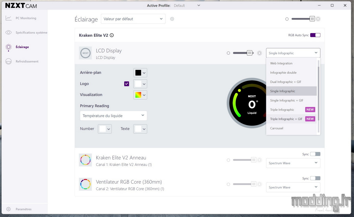Image resolution: width=354 pixels, height=217 pixels.
Task: Open Paramètres settings page
Action: coord(24,209)
